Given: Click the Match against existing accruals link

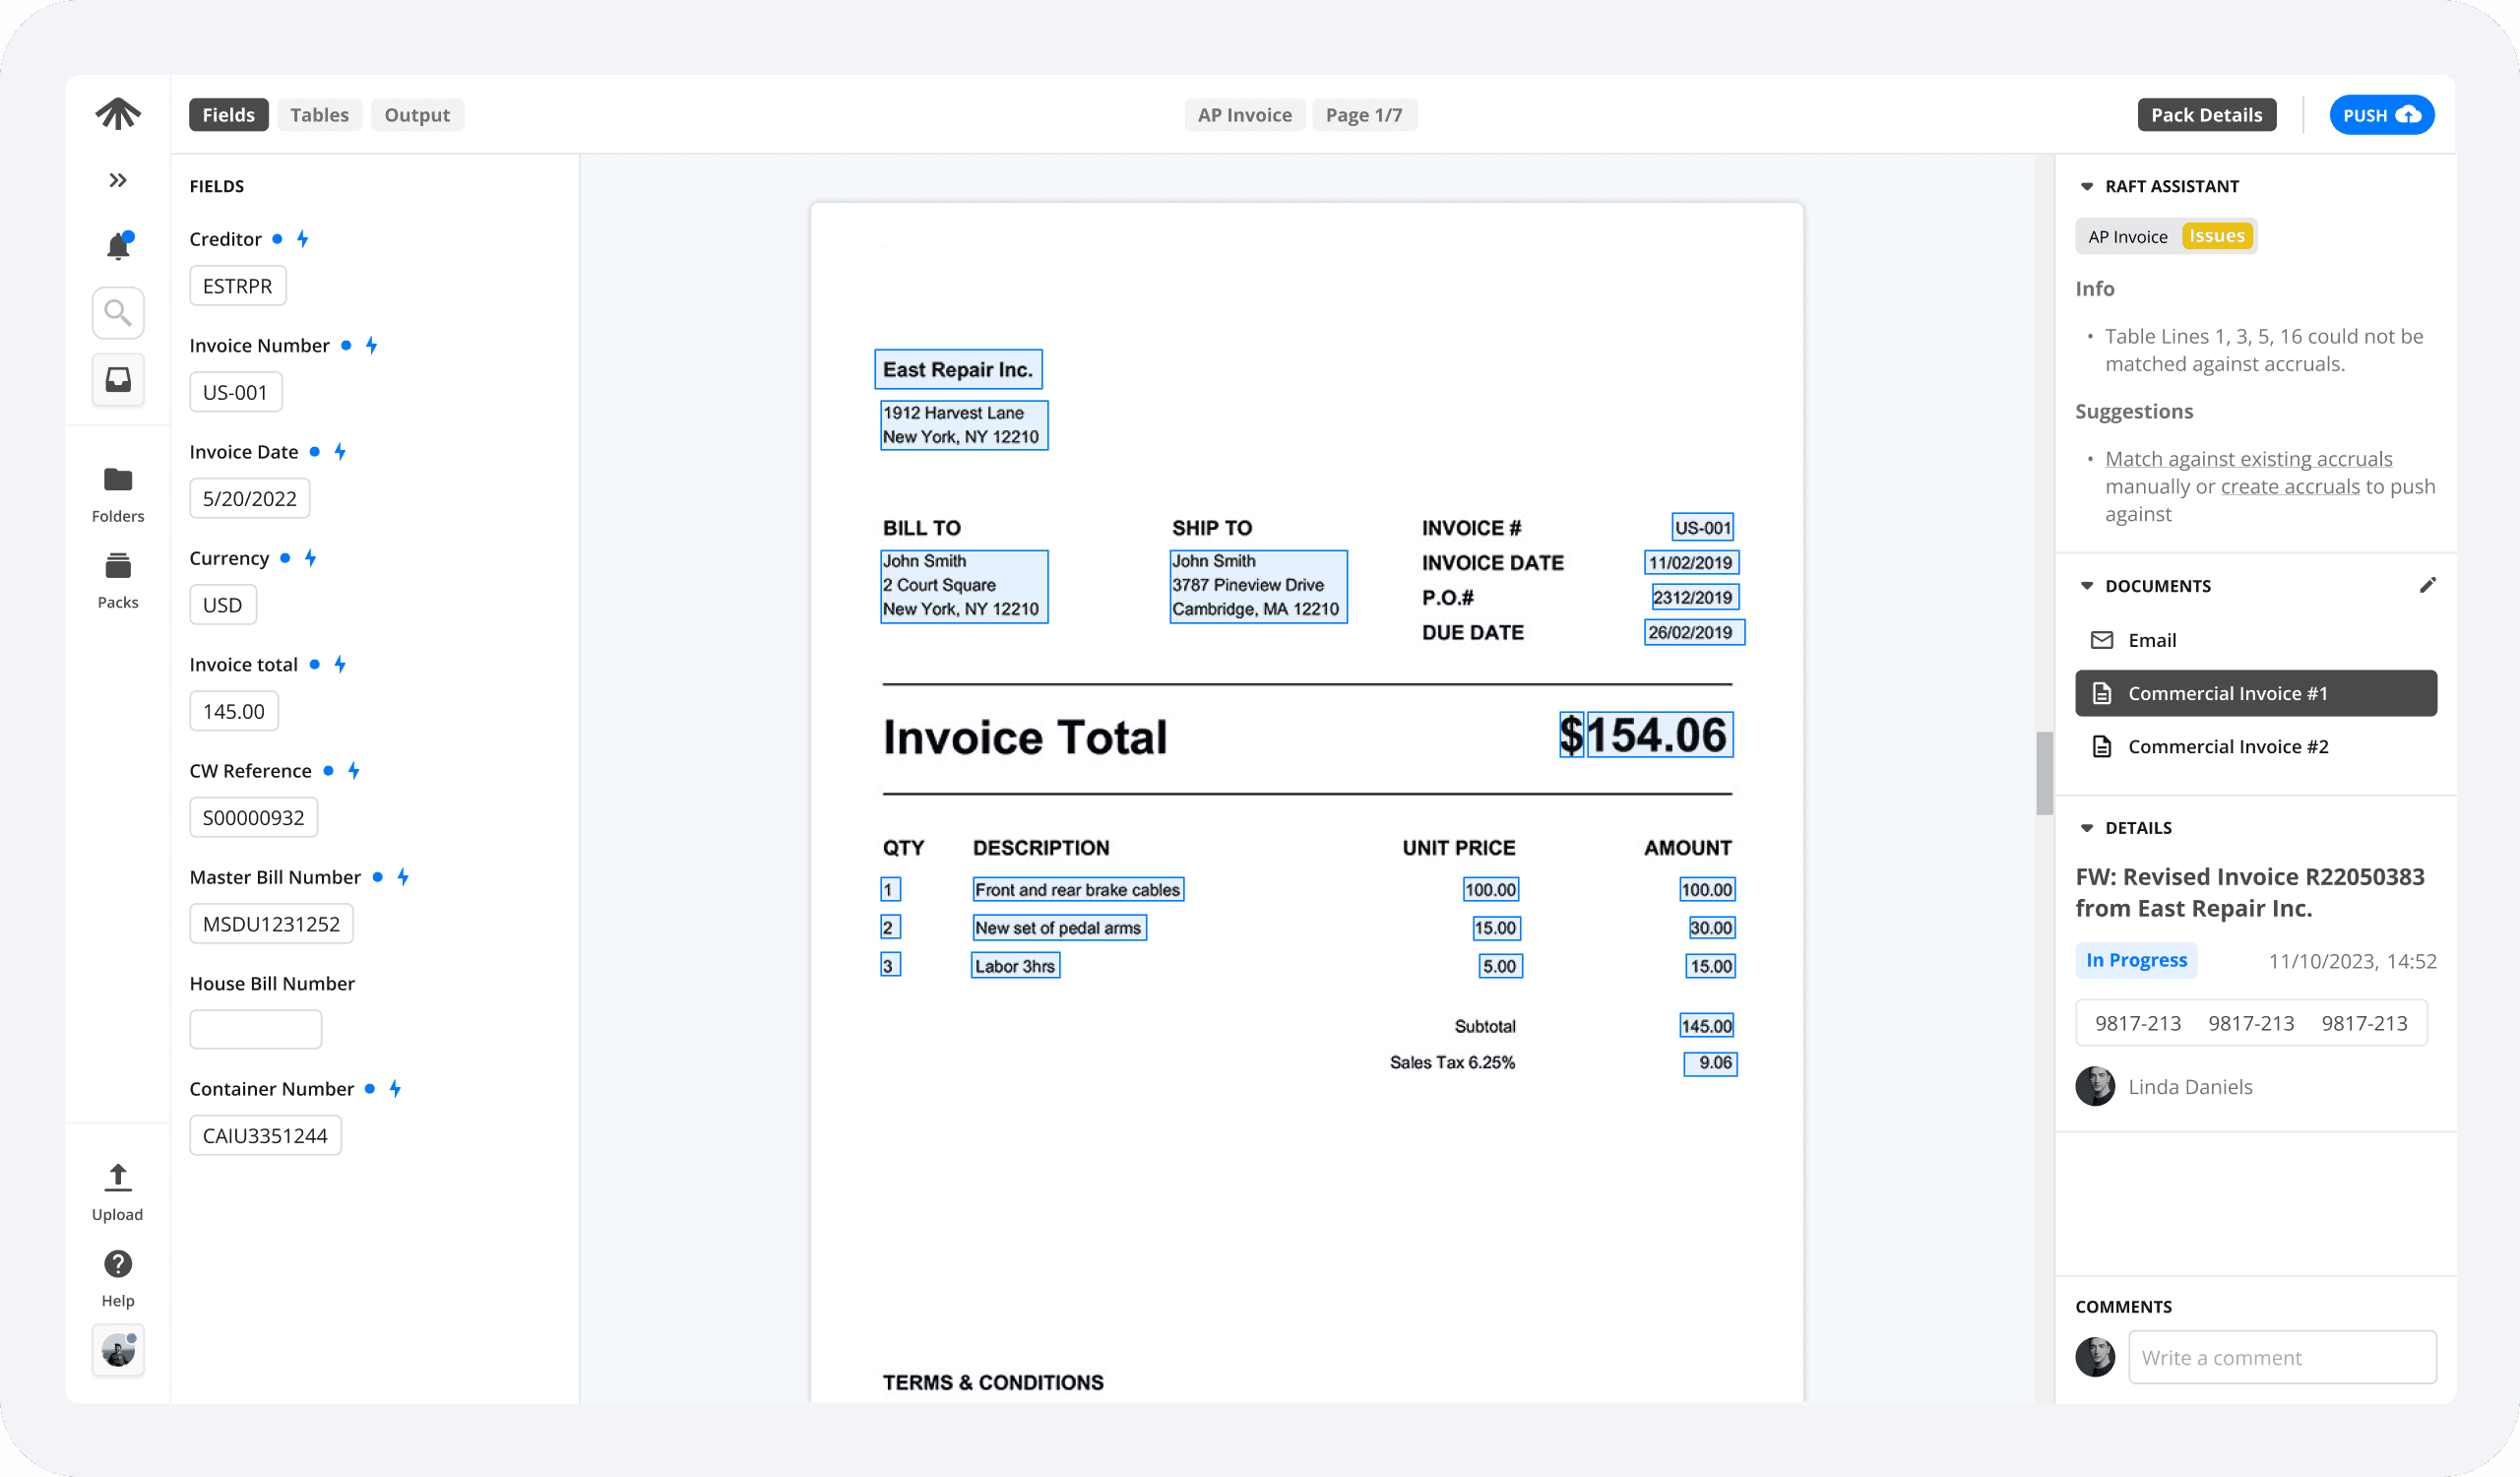Looking at the screenshot, I should (x=2248, y=459).
